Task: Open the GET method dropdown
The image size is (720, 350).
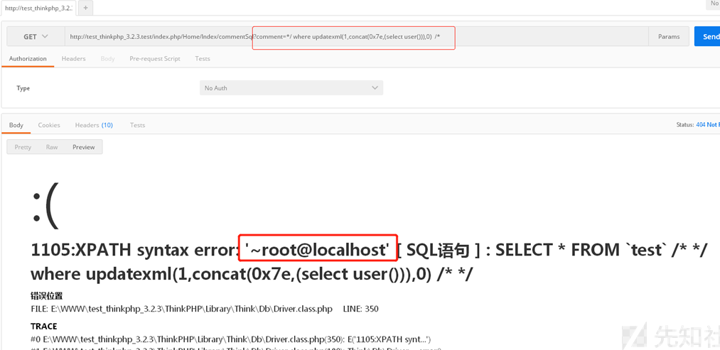Action: point(36,37)
